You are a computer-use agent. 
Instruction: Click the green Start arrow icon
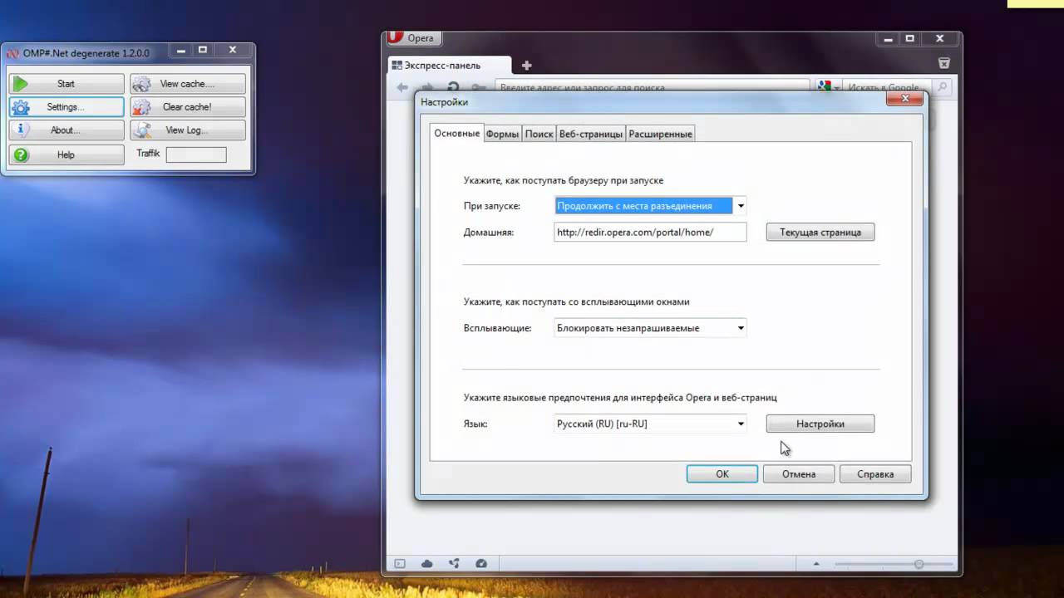pyautogui.click(x=21, y=84)
